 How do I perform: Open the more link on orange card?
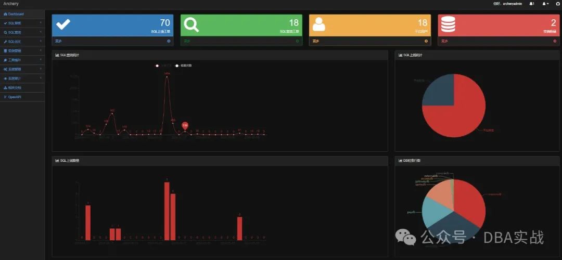pos(315,41)
